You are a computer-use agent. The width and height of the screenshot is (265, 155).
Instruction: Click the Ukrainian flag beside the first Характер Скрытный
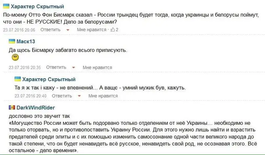click(6, 6)
